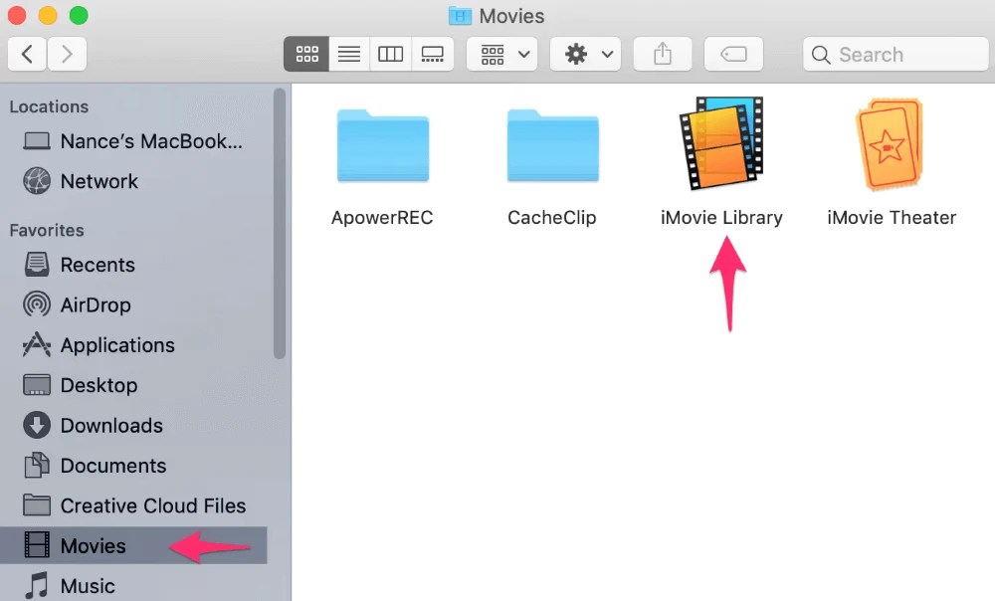Select Network under Locations
The image size is (995, 601).
[x=99, y=181]
